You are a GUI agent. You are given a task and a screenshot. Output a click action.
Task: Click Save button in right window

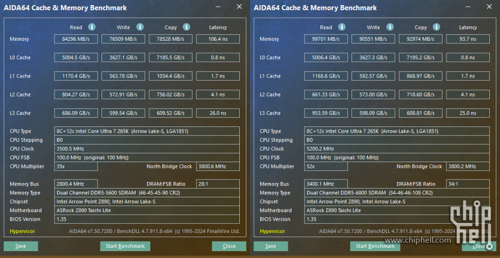point(271,246)
